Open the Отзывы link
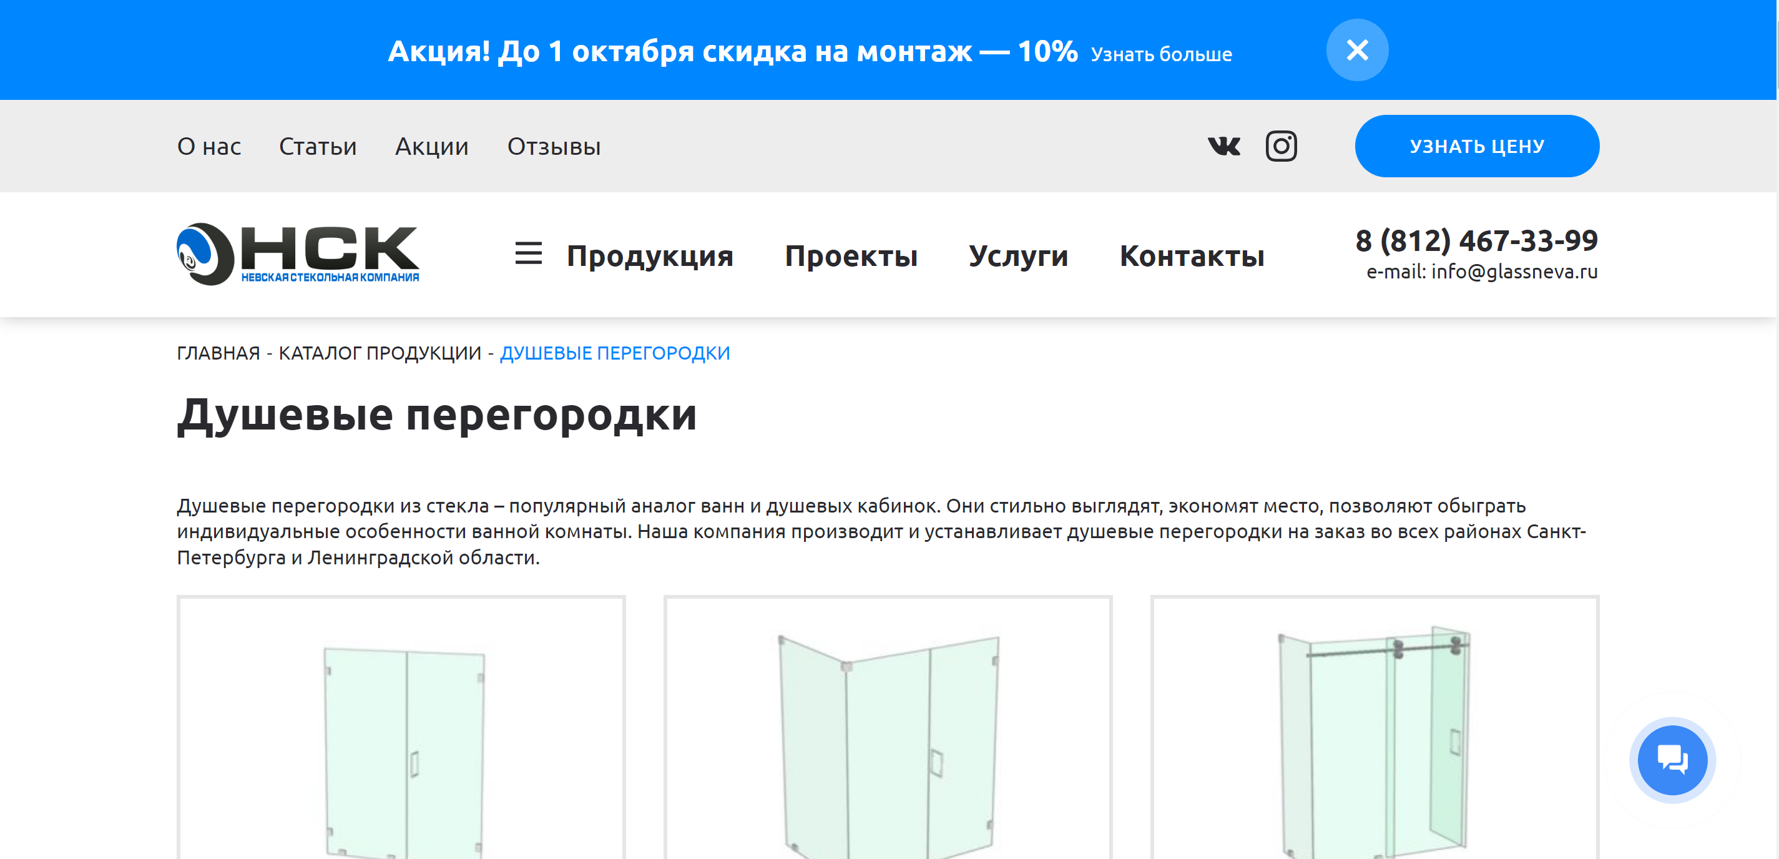The width and height of the screenshot is (1779, 859). click(x=554, y=146)
